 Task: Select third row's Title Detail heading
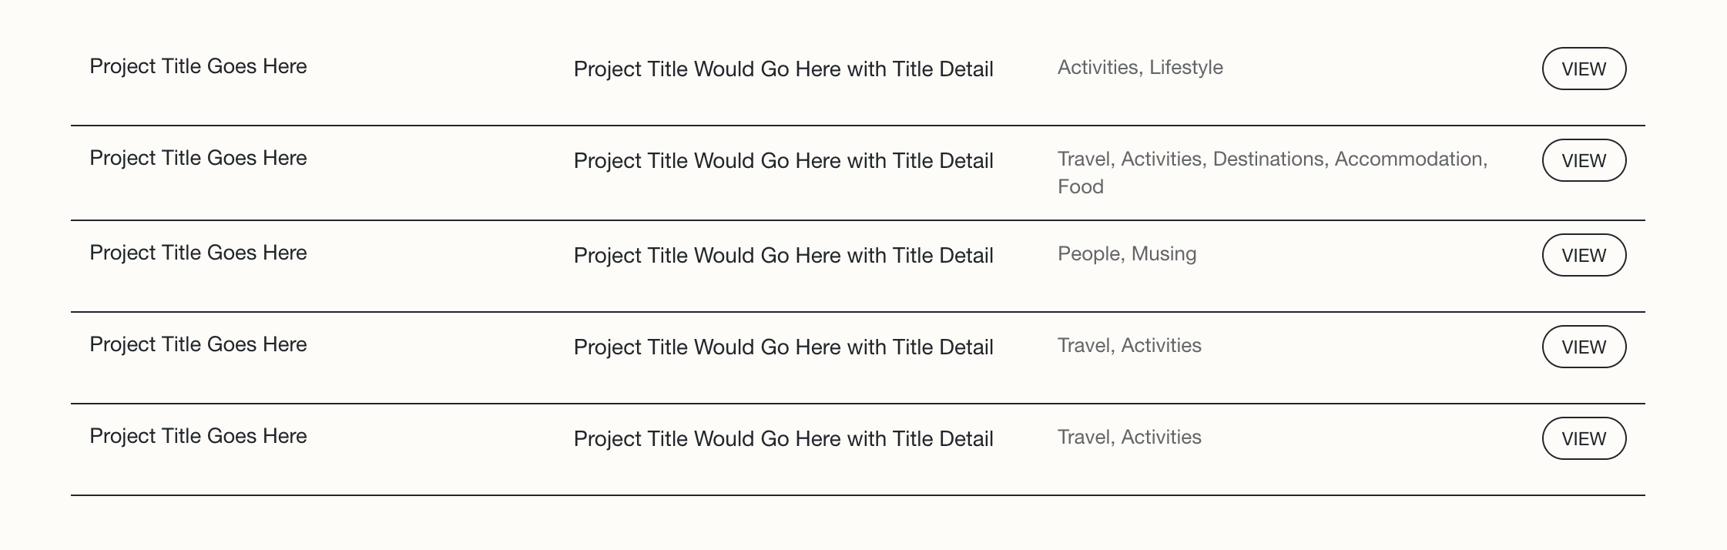pyautogui.click(x=783, y=256)
